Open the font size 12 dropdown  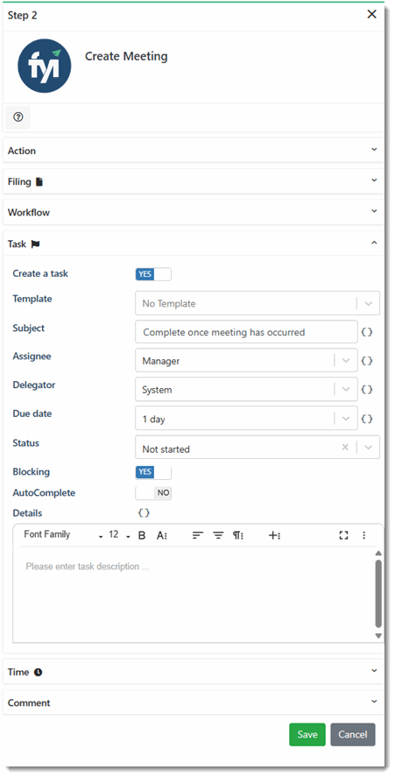pyautogui.click(x=119, y=535)
